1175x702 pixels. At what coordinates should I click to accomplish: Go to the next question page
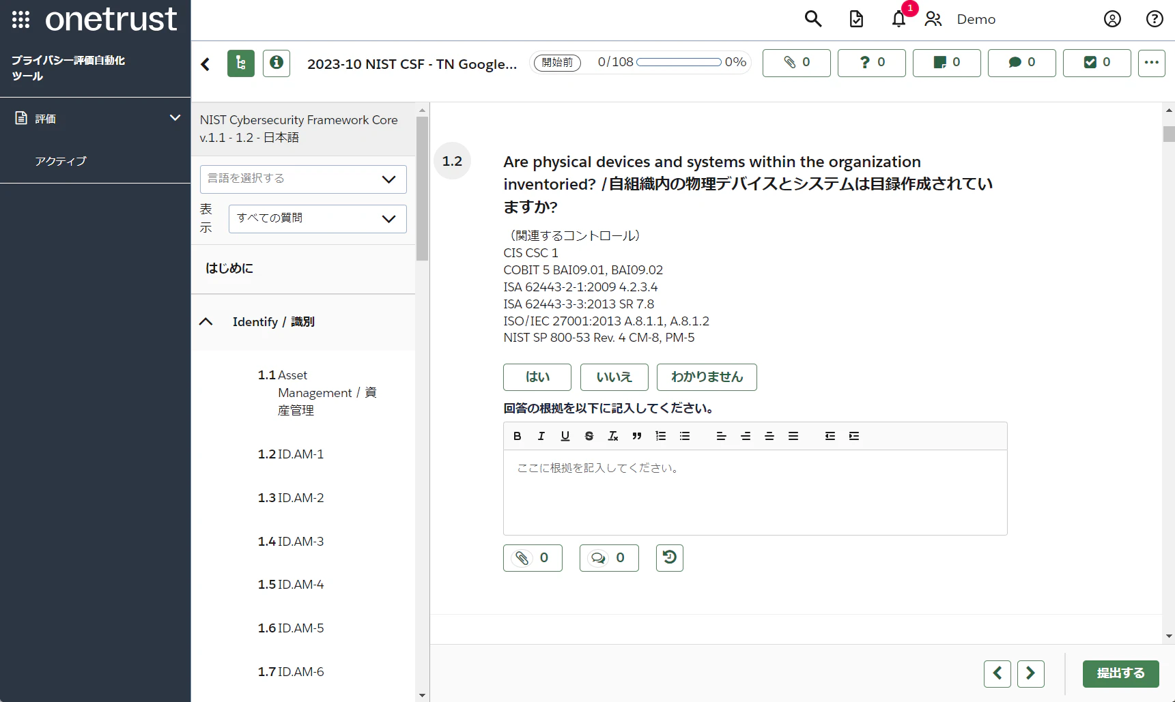pos(1031,674)
